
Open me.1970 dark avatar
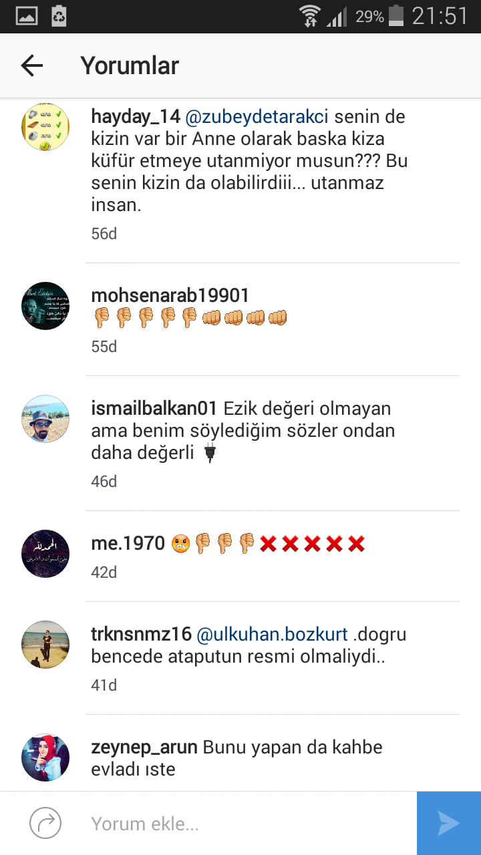tap(45, 554)
